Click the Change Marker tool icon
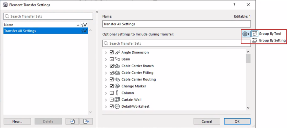Image resolution: width=287 pixels, height=128 pixels. pos(117,86)
